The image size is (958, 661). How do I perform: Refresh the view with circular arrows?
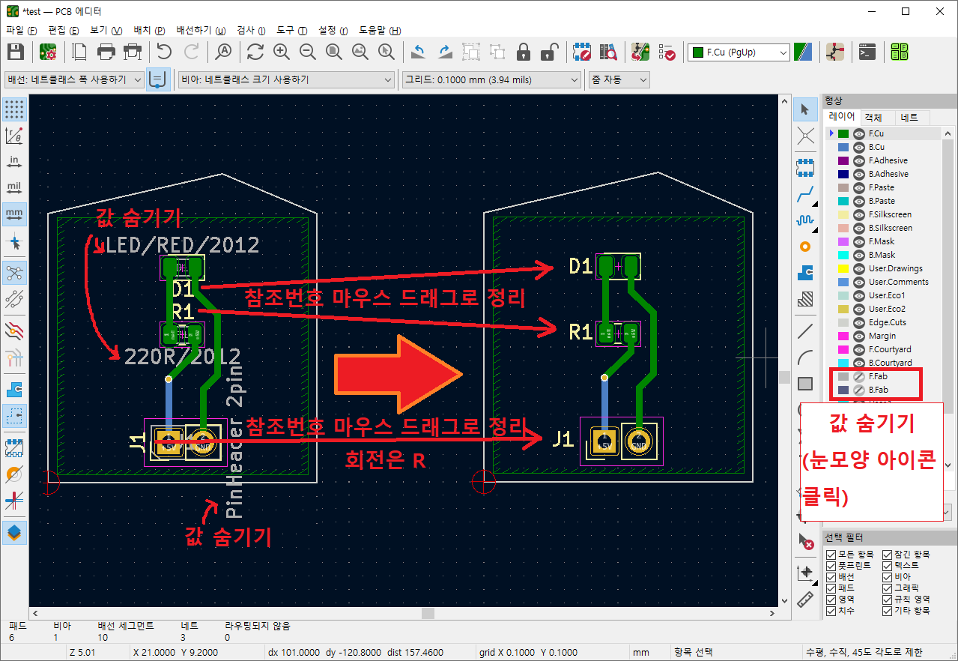click(255, 52)
